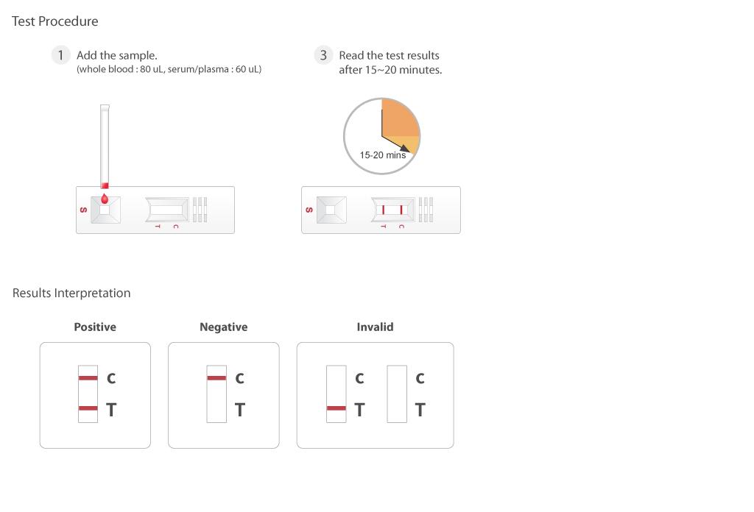The height and width of the screenshot is (512, 754).
Task: Select the Invalid result panel
Action: 375,395
